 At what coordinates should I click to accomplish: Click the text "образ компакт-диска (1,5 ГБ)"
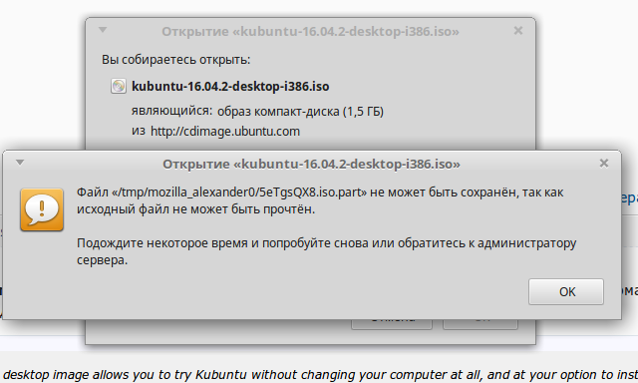(x=300, y=112)
